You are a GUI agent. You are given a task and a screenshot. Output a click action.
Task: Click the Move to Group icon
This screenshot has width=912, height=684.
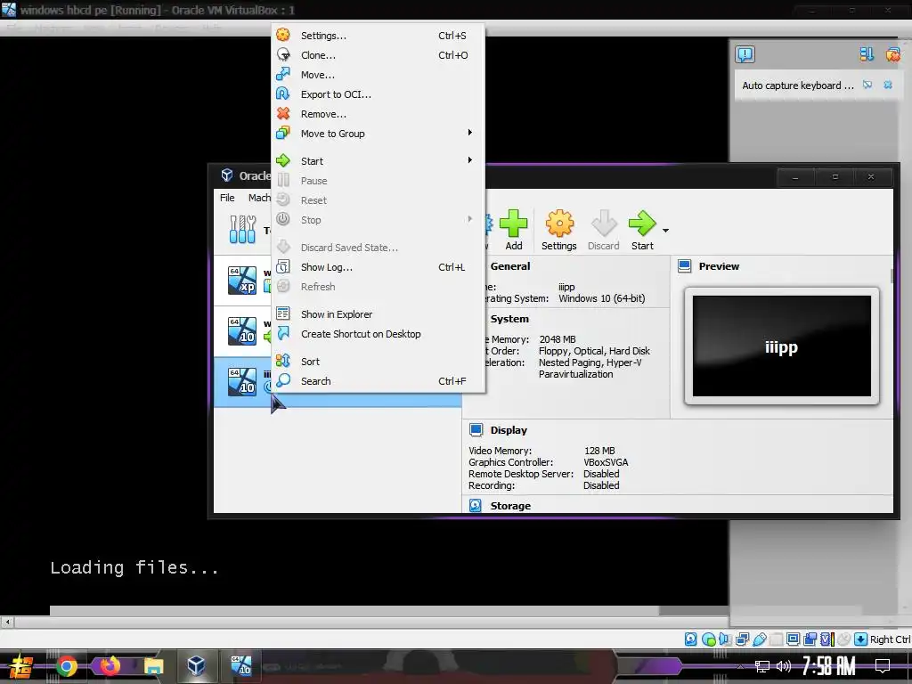283,133
